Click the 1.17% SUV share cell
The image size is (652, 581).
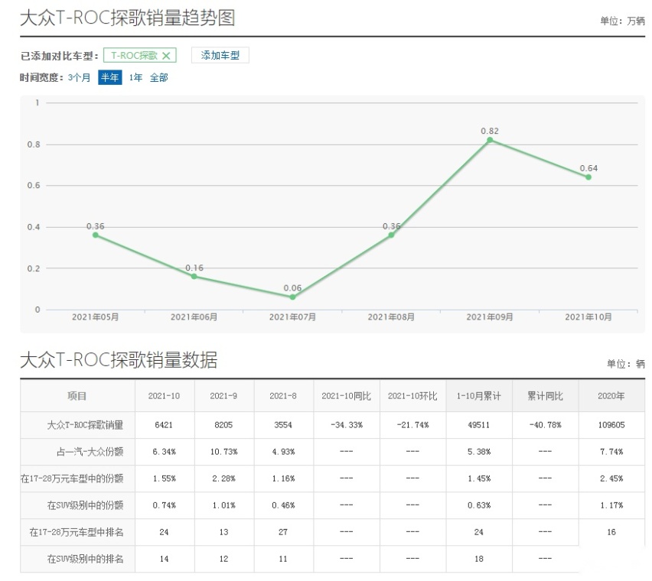(x=611, y=505)
